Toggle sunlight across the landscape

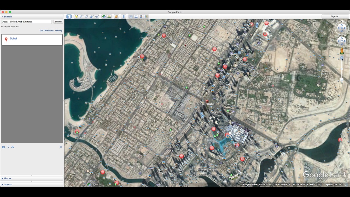(109, 16)
